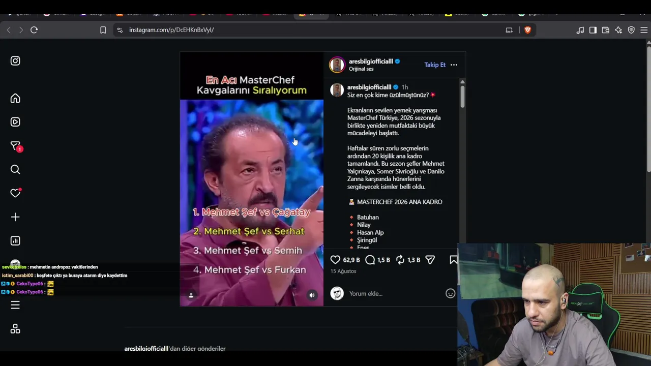Open the install app icon in address bar
This screenshot has height=366, width=651.
pyautogui.click(x=509, y=30)
